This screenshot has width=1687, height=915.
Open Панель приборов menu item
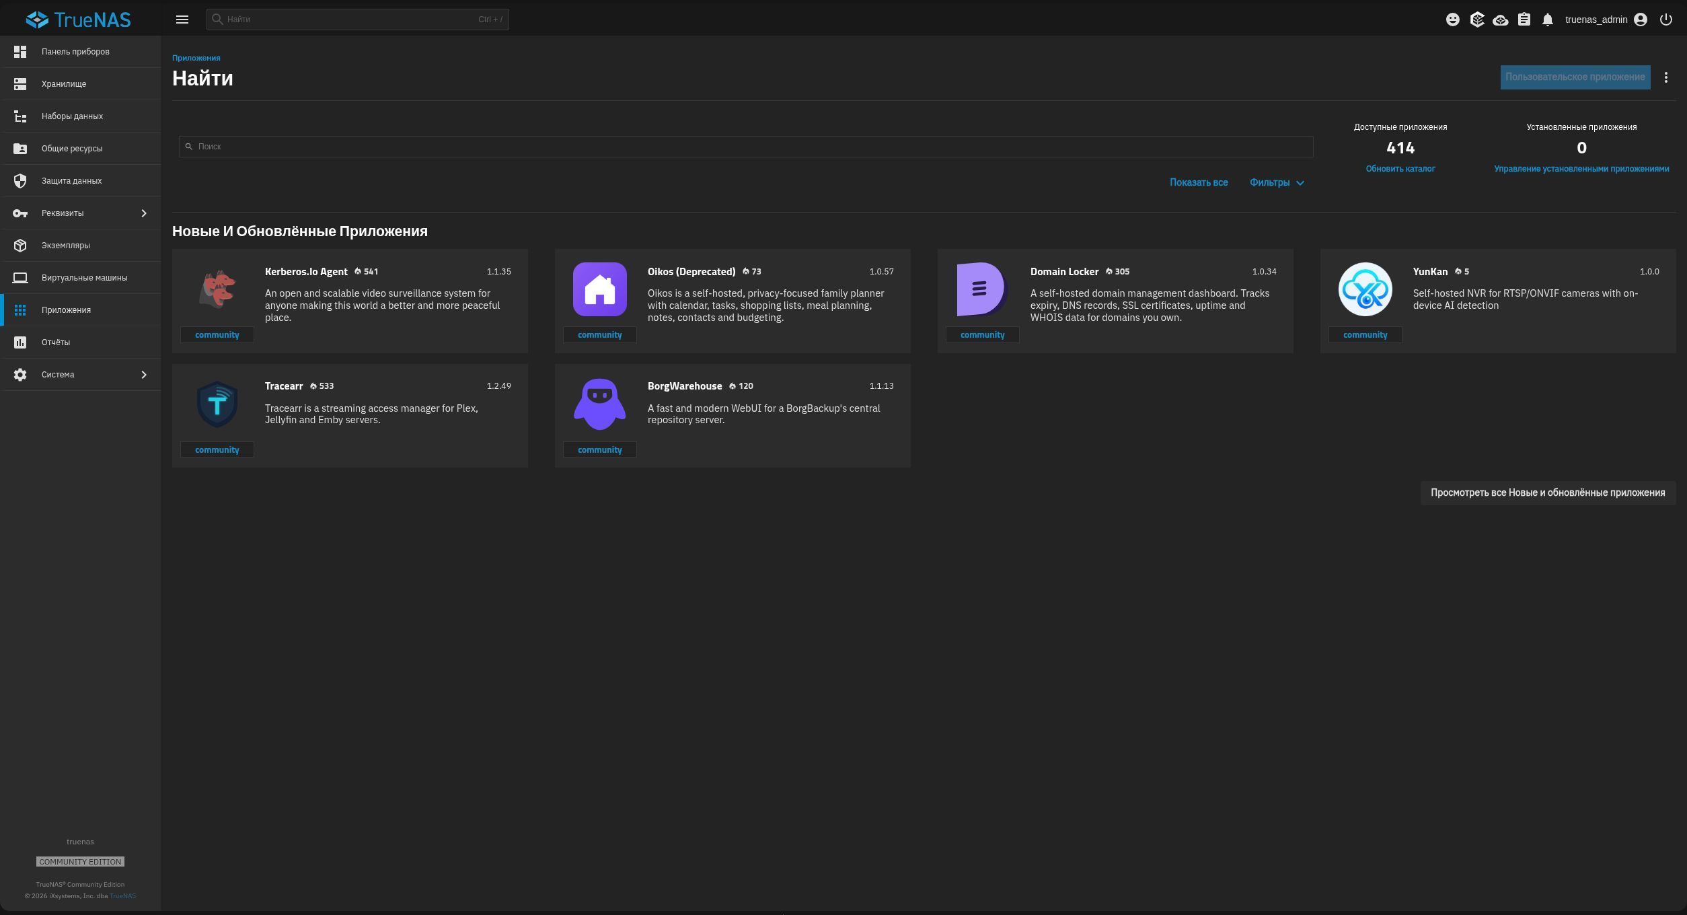tap(81, 52)
